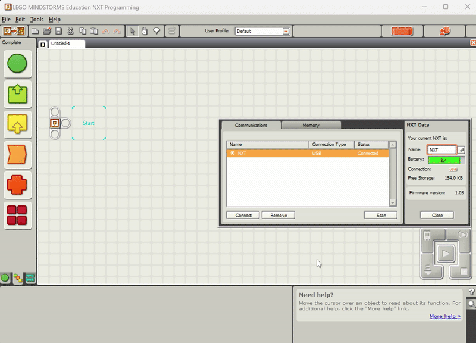The width and height of the screenshot is (476, 343).
Task: Click the Connection Type column header
Action: [331, 144]
